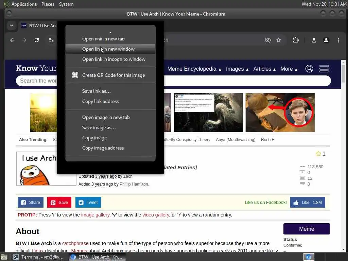
Task: Open Chrome Labs flask icon
Action: tap(314, 40)
